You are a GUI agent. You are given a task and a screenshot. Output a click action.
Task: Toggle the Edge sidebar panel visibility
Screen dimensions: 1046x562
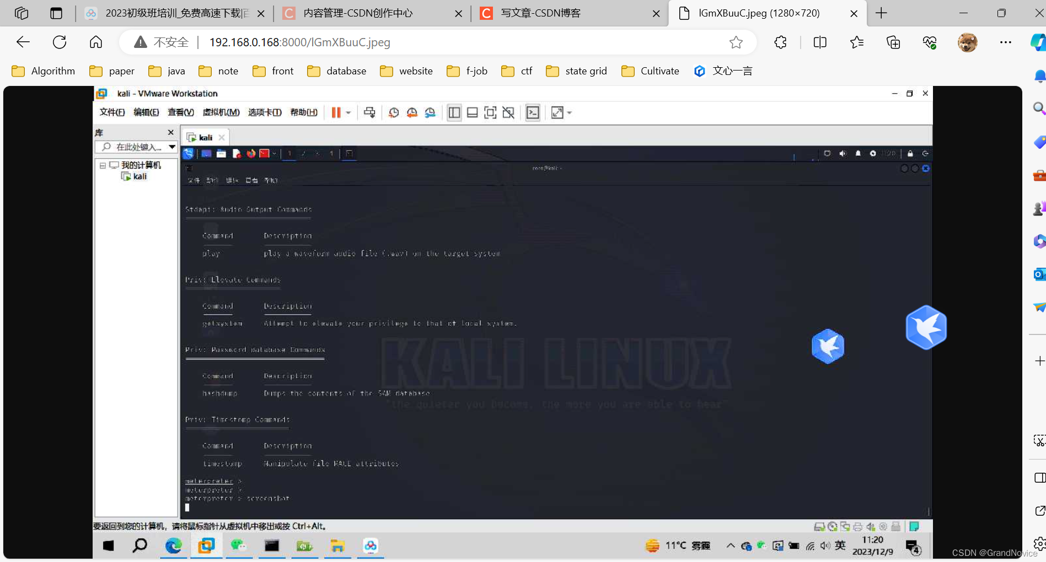[1039, 478]
